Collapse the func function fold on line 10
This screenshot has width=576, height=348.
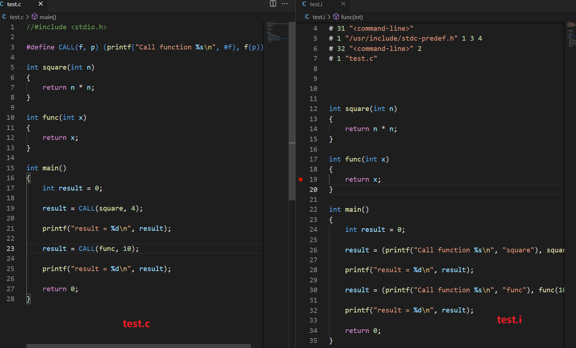pos(21,118)
